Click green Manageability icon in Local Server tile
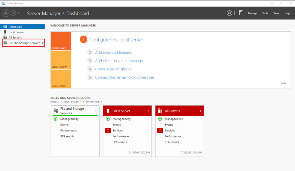This screenshot has height=171, width=295. coord(107,119)
